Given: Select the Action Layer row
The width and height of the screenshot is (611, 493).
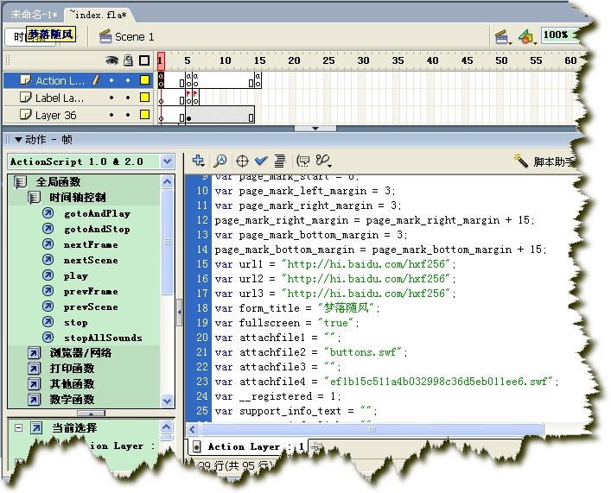Looking at the screenshot, I should 78,80.
